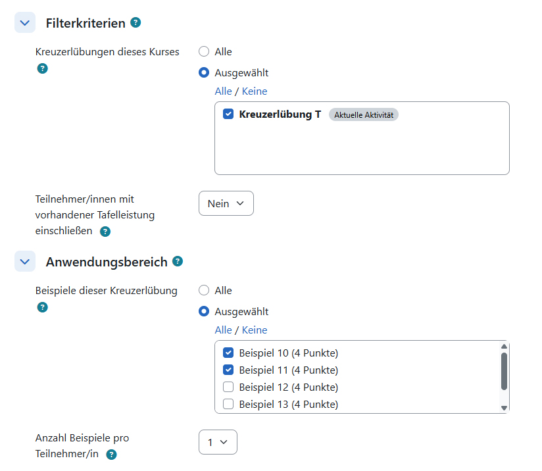Open the Nein dropdown for Tafelleistung
Viewport: 542px width, 471px height.
[x=226, y=203]
